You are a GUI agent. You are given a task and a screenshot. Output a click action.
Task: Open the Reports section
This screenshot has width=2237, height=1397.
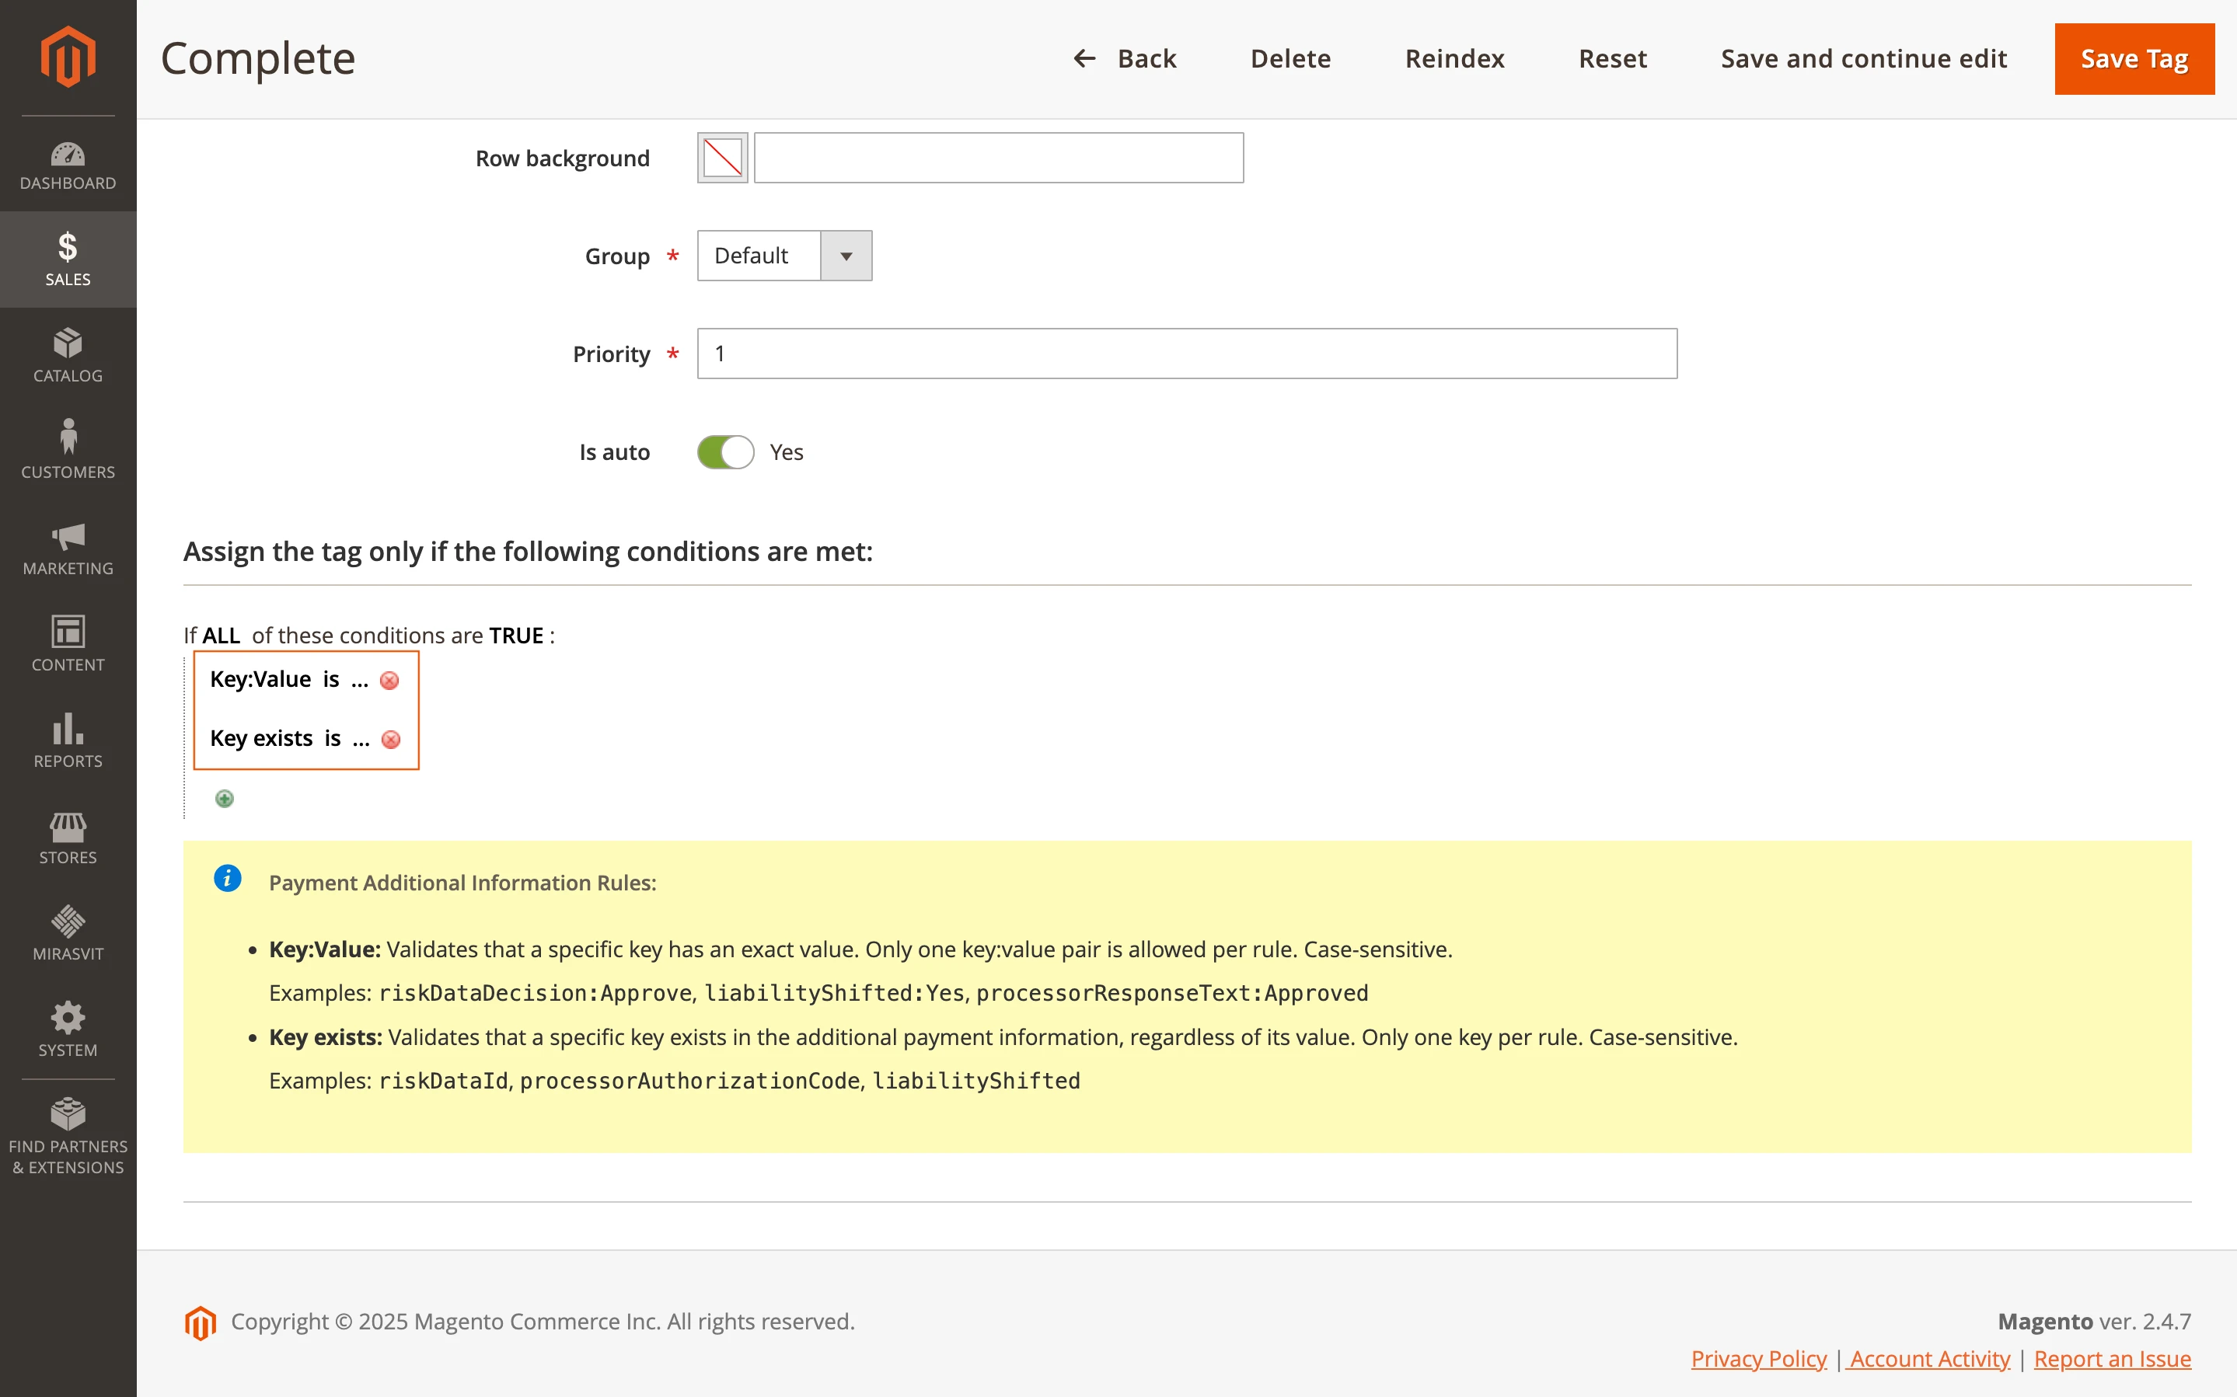tap(68, 739)
